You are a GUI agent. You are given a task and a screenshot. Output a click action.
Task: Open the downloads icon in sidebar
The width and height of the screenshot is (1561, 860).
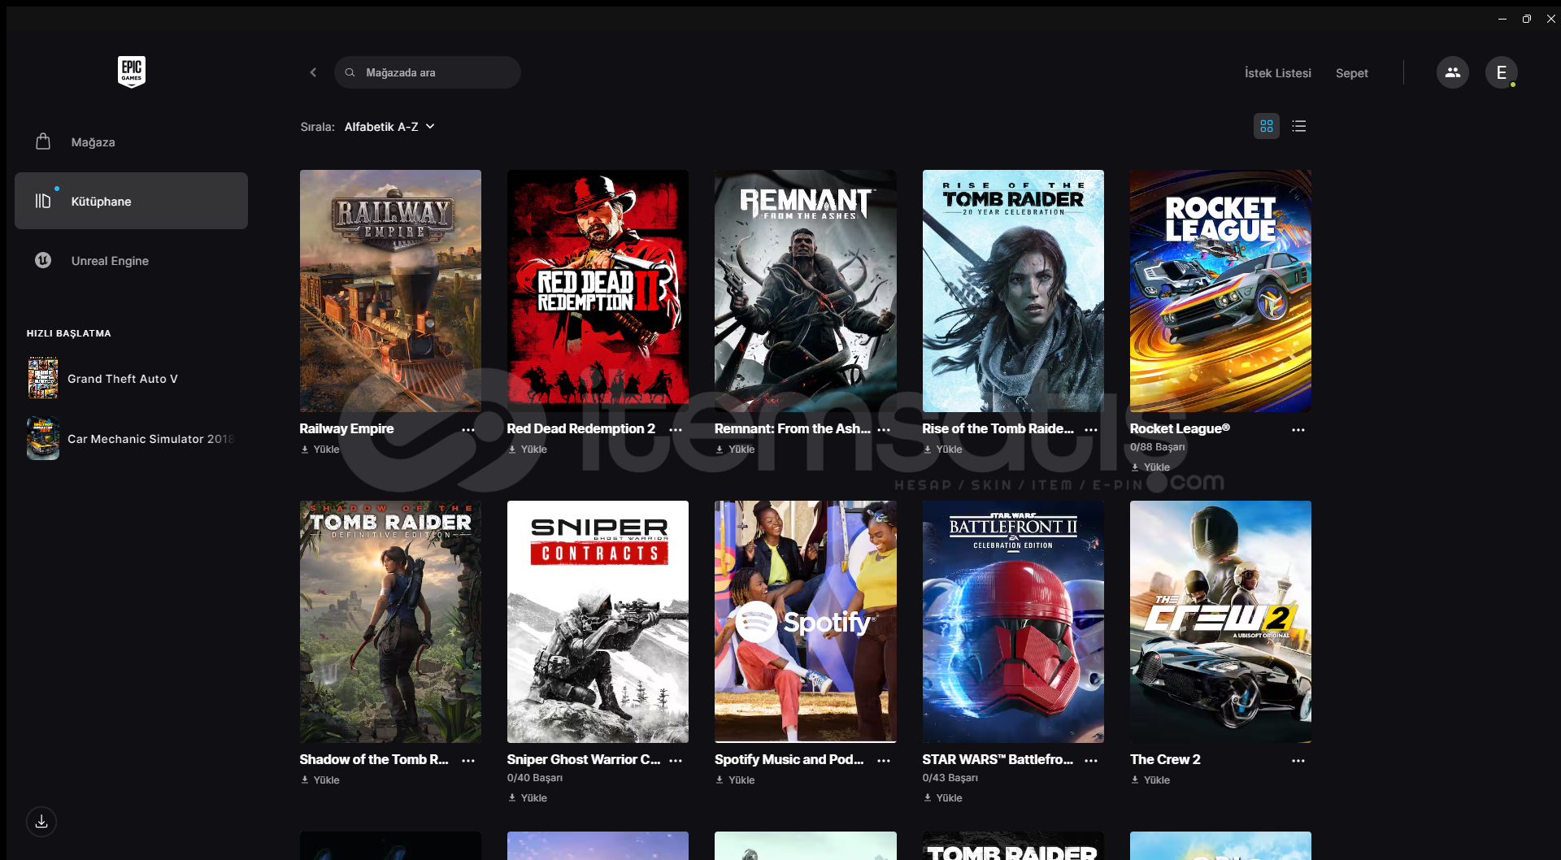[41, 821]
